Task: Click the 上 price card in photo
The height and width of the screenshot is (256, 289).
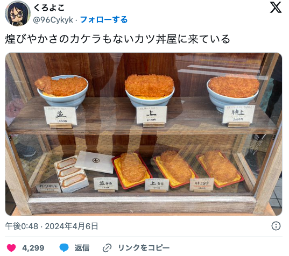Action: point(151,115)
